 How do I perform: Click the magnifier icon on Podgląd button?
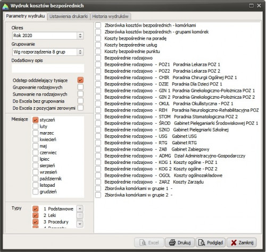(x=202, y=242)
